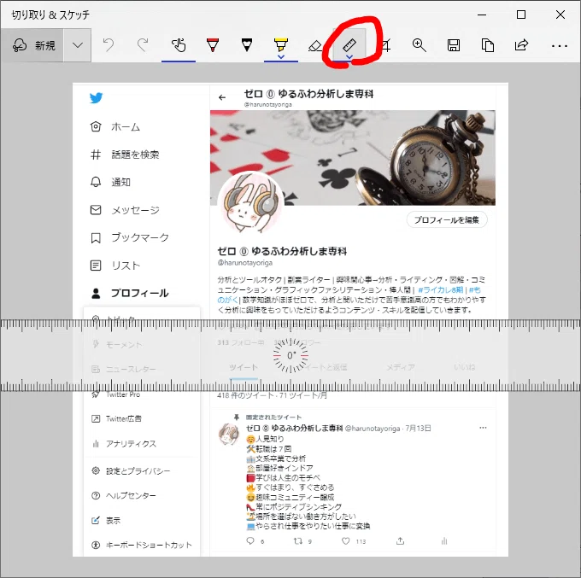Open モーメント menu entry
The image size is (581, 578).
[117, 345]
